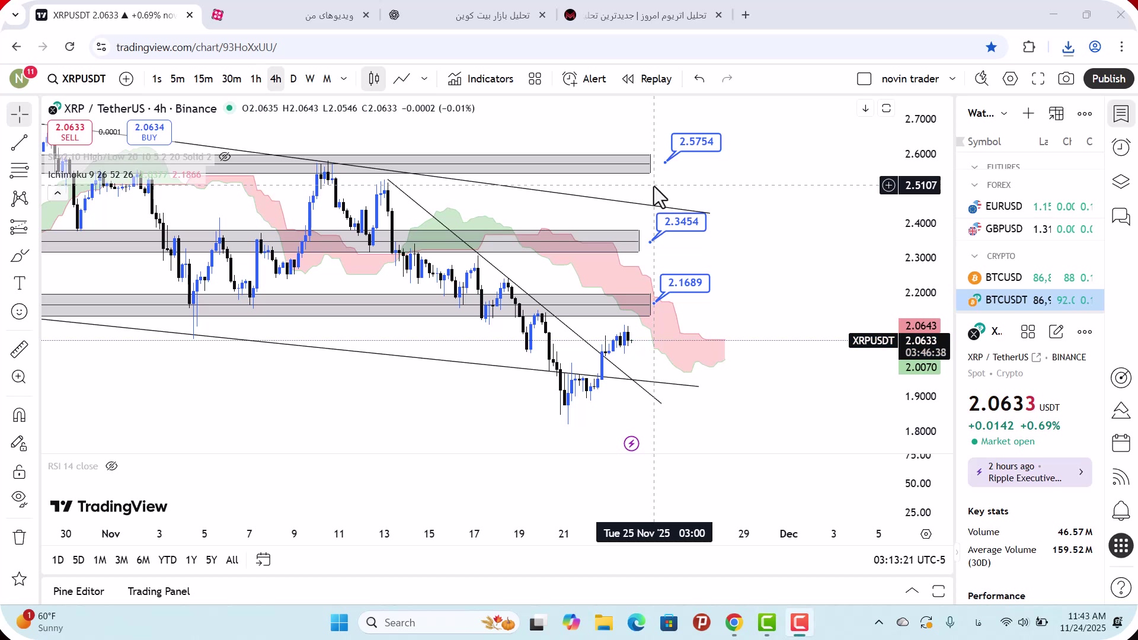Open the Indicators dialog
This screenshot has height=640, width=1138.
[x=481, y=79]
